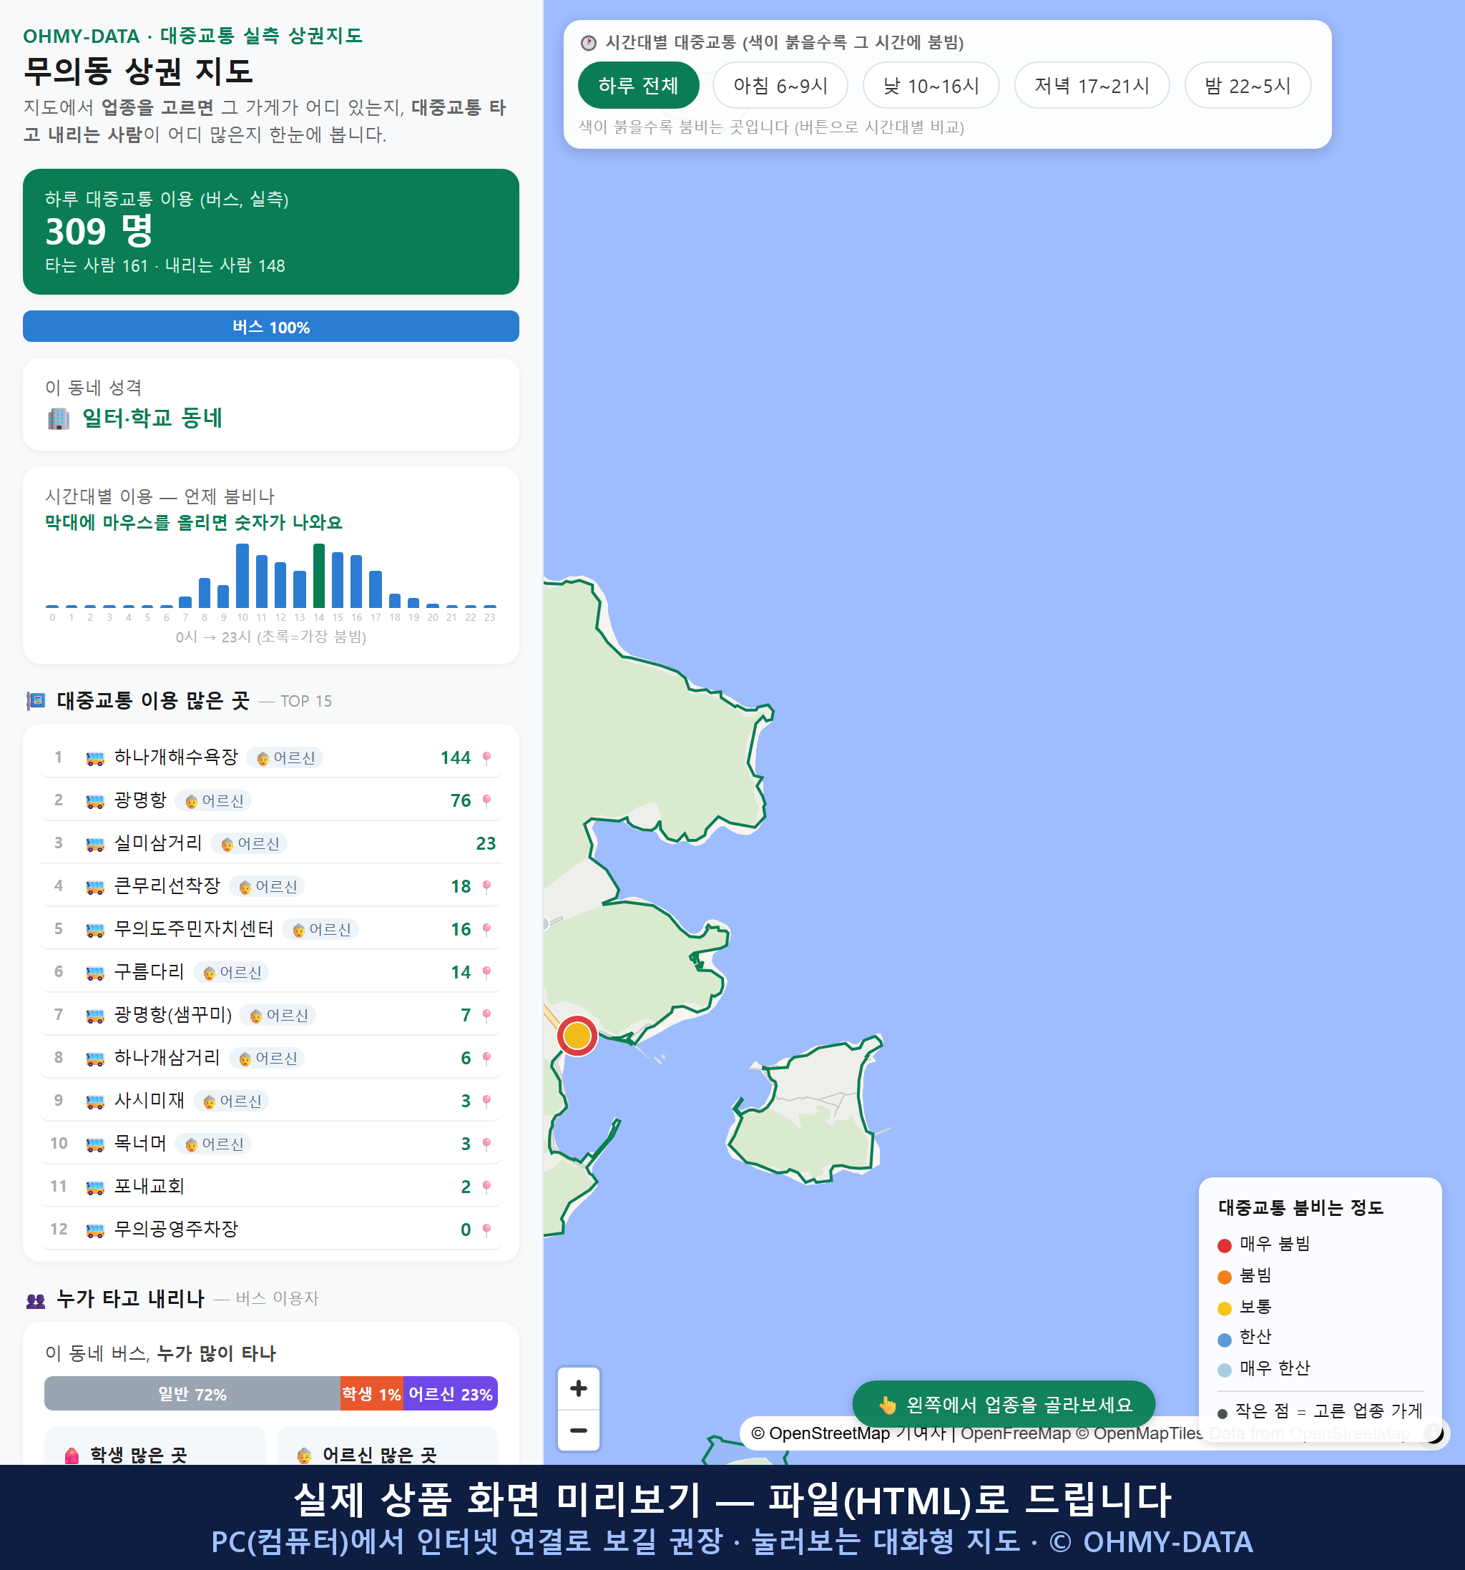
Task: Click the bus icon beside 구름다리
Action: [x=94, y=973]
